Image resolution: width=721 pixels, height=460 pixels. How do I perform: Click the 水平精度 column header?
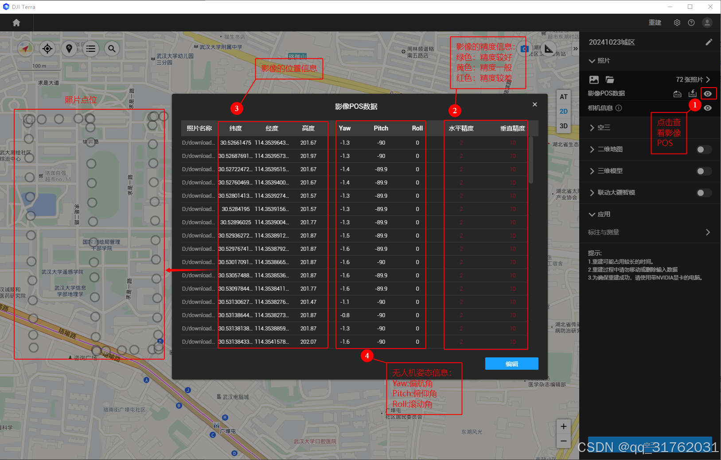tap(461, 128)
